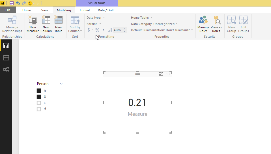271x154 pixels.
Task: Click Focus mode icon on card
Action: click(161, 74)
